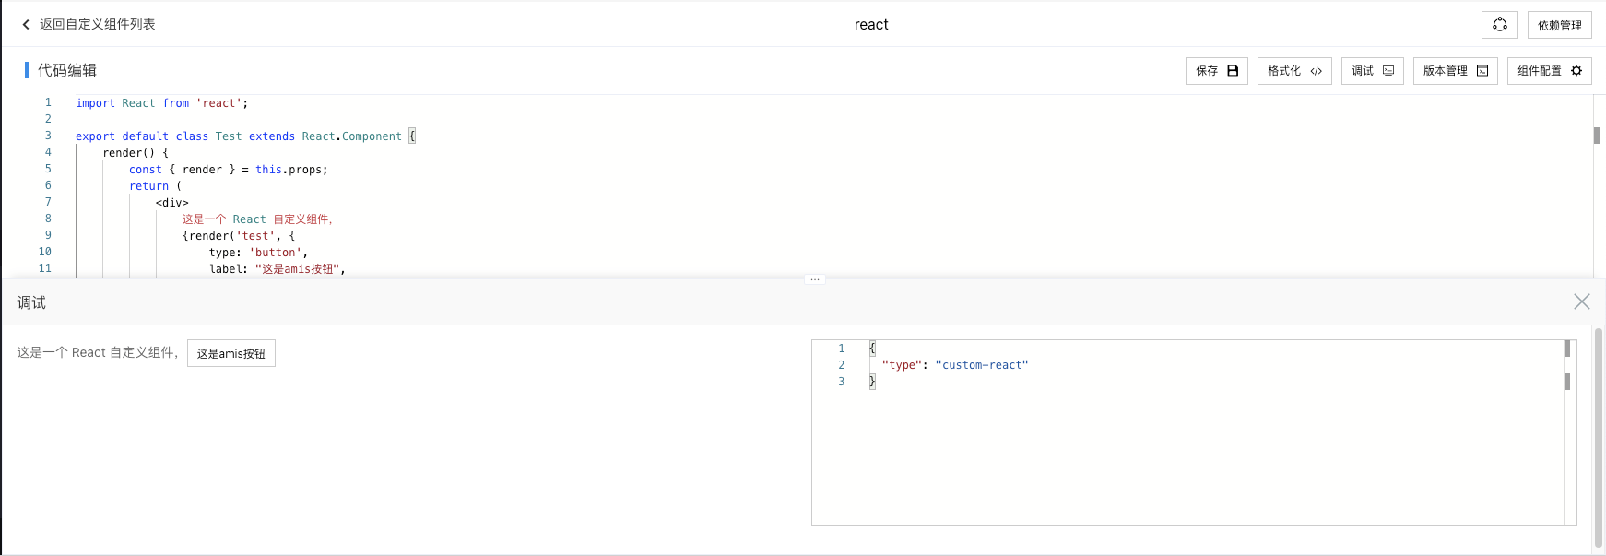The image size is (1606, 556).
Task: Click {render('test', { on line 9
Action: (x=238, y=236)
